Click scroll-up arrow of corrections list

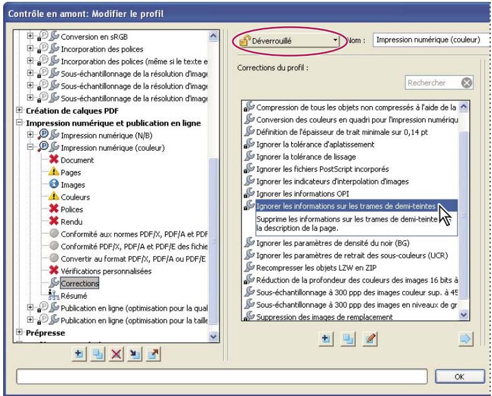464,107
